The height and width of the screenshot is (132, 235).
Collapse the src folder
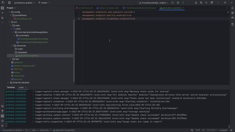[x=9, y=22]
